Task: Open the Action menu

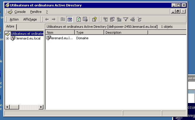Action: coord(14,19)
